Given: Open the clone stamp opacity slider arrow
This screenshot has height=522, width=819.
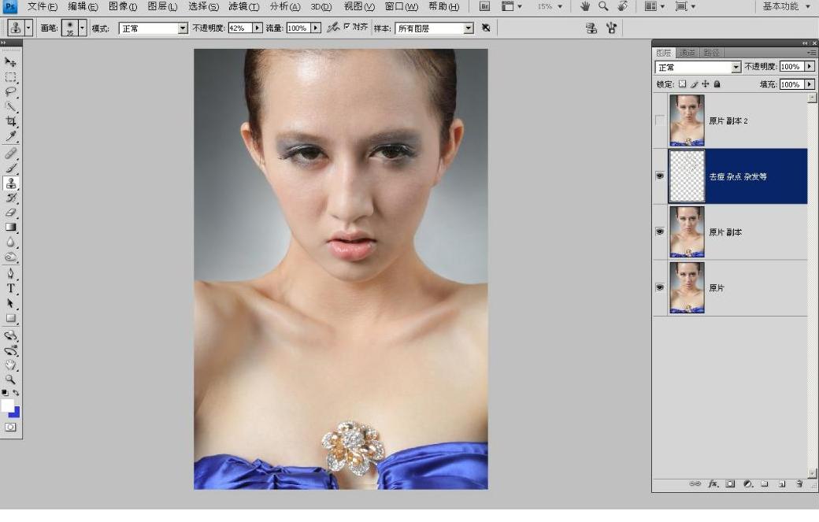Looking at the screenshot, I should click(257, 28).
